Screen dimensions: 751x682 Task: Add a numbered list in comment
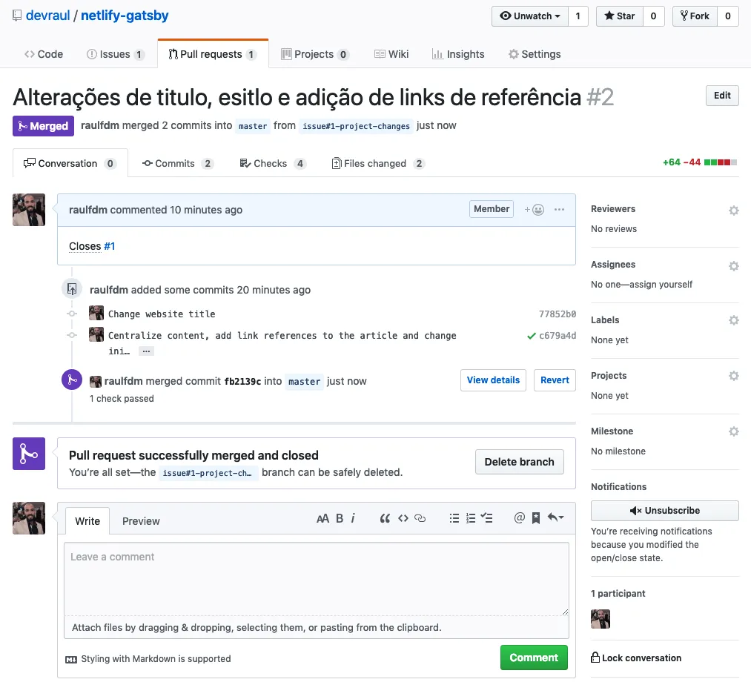click(x=471, y=518)
